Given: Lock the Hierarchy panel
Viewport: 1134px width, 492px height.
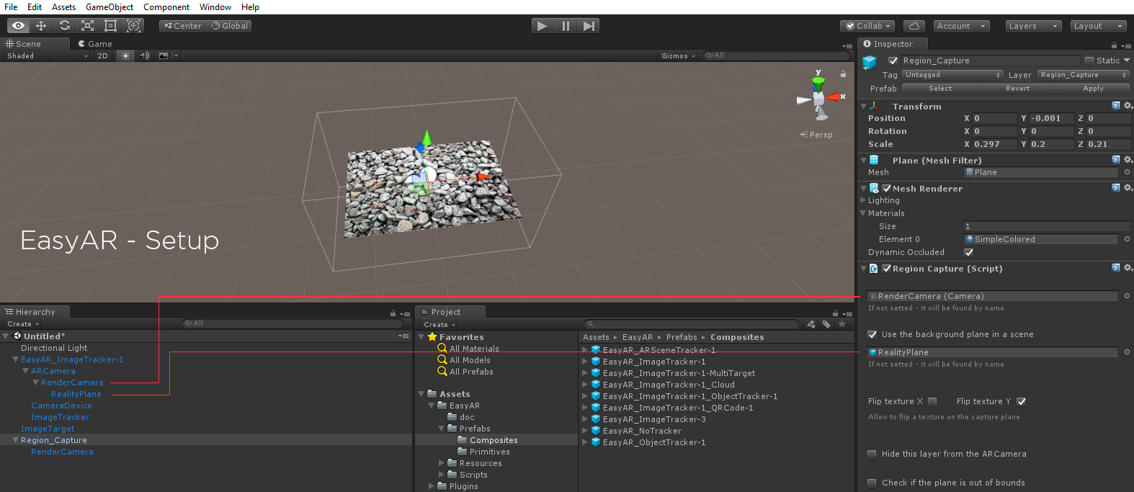Looking at the screenshot, I should (x=393, y=313).
